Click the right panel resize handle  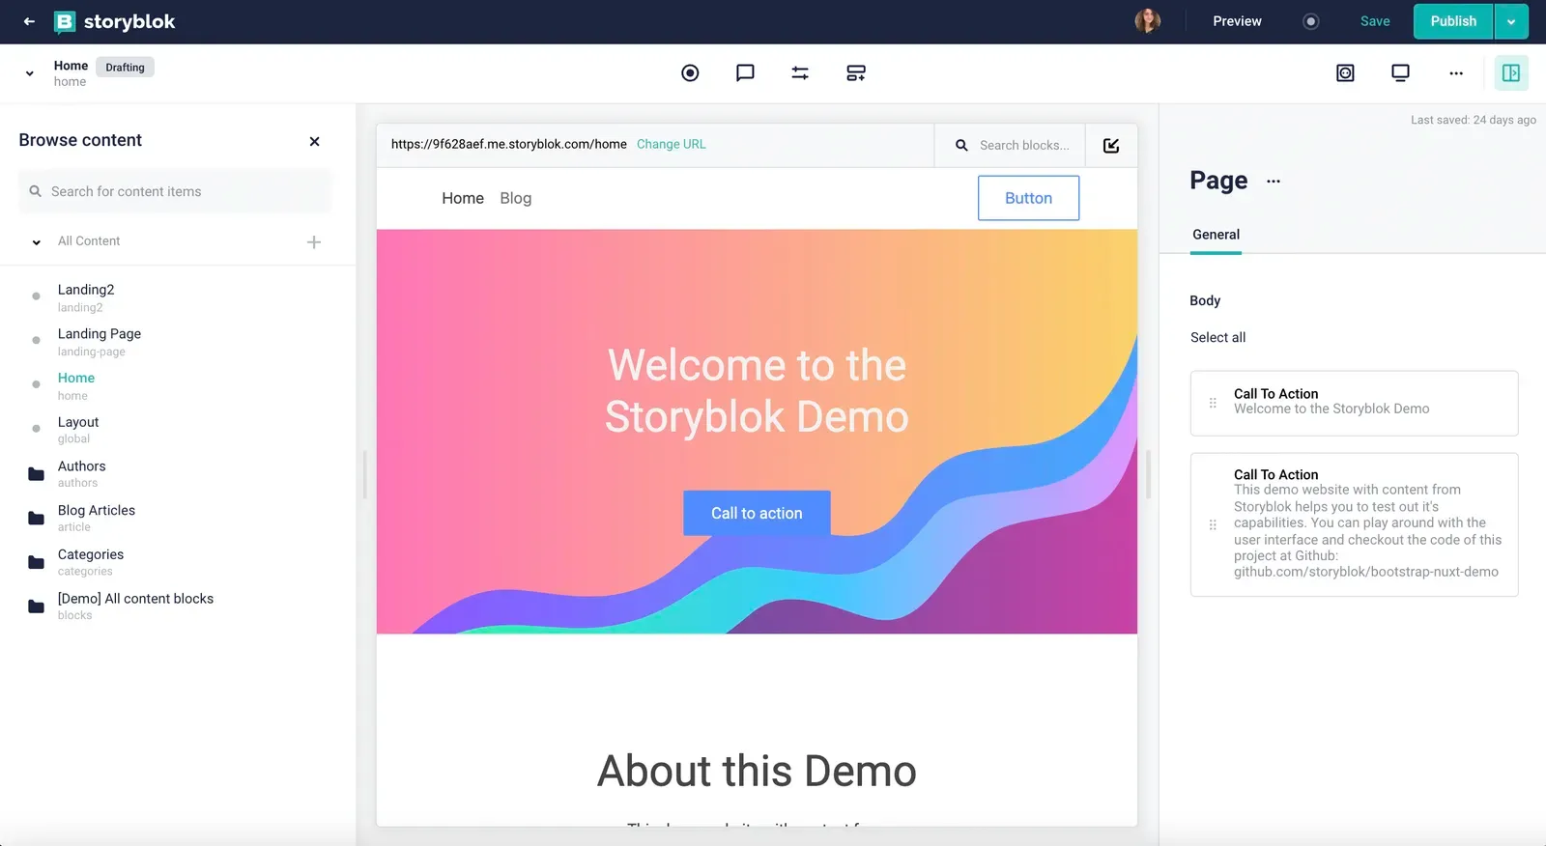coord(1148,474)
